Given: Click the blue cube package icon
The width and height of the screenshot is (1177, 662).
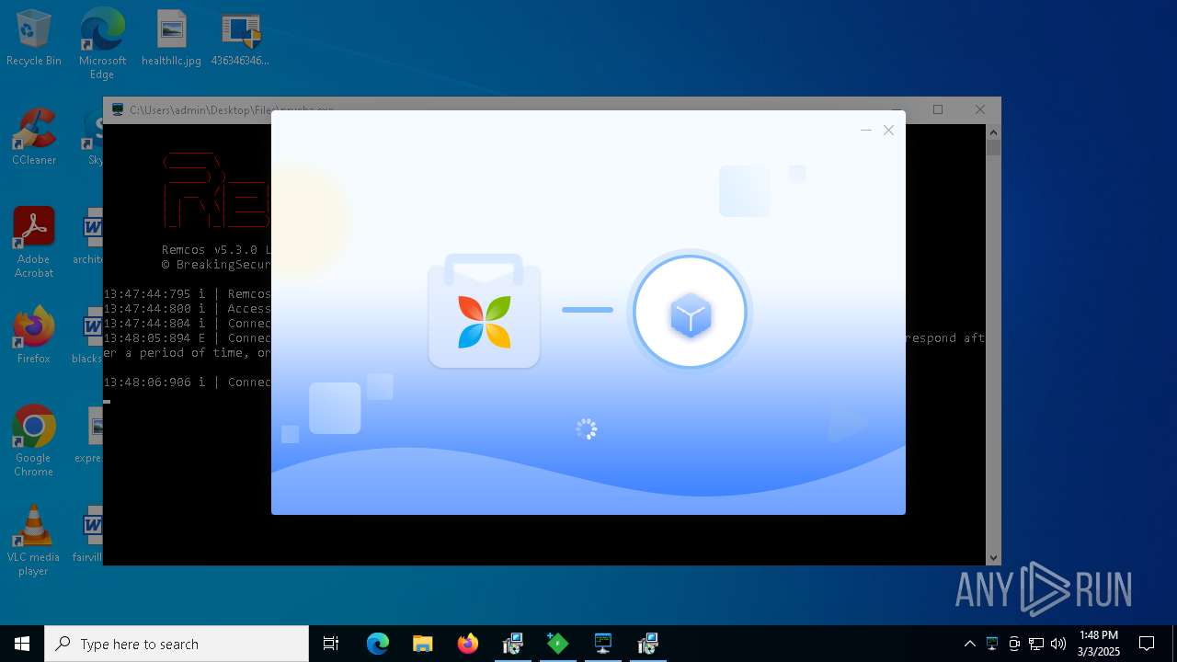Looking at the screenshot, I should click(691, 316).
